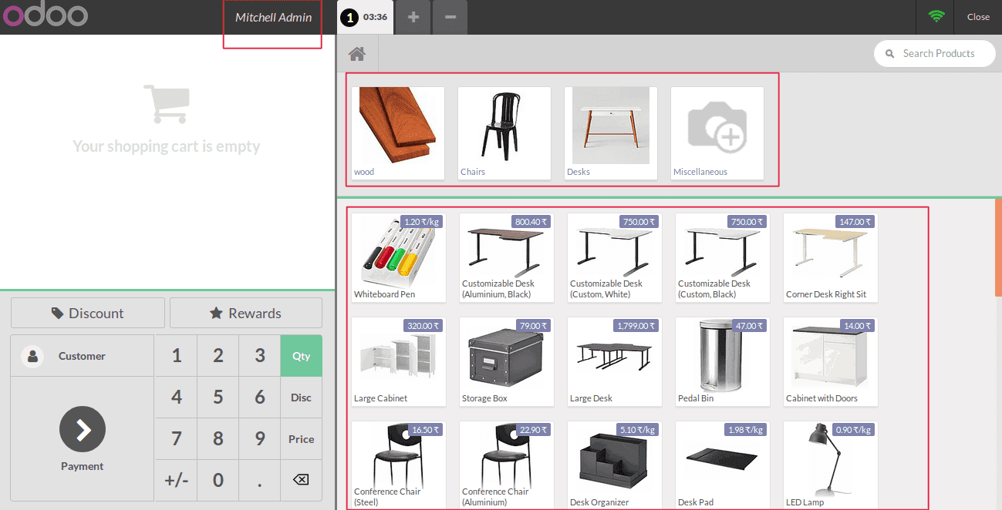The height and width of the screenshot is (510, 1002).
Task: Add Customizable Desk (Aluminium, Black) product
Action: click(x=507, y=257)
